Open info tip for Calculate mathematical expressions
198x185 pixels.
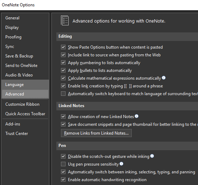(164, 78)
